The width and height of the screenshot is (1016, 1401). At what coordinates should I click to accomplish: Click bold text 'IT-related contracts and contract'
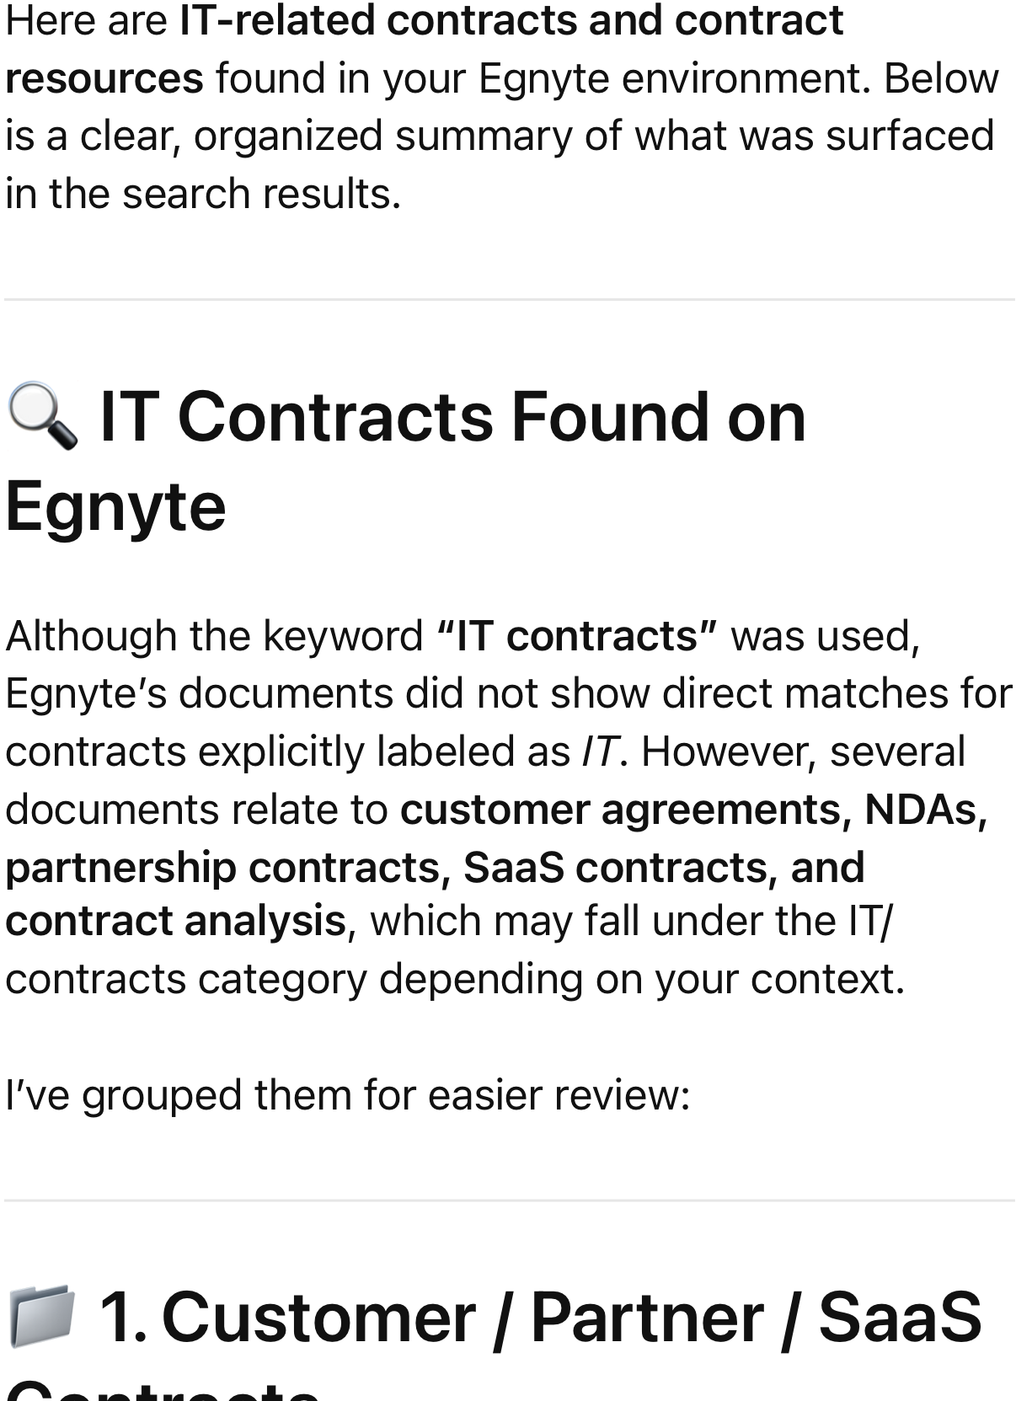[511, 20]
